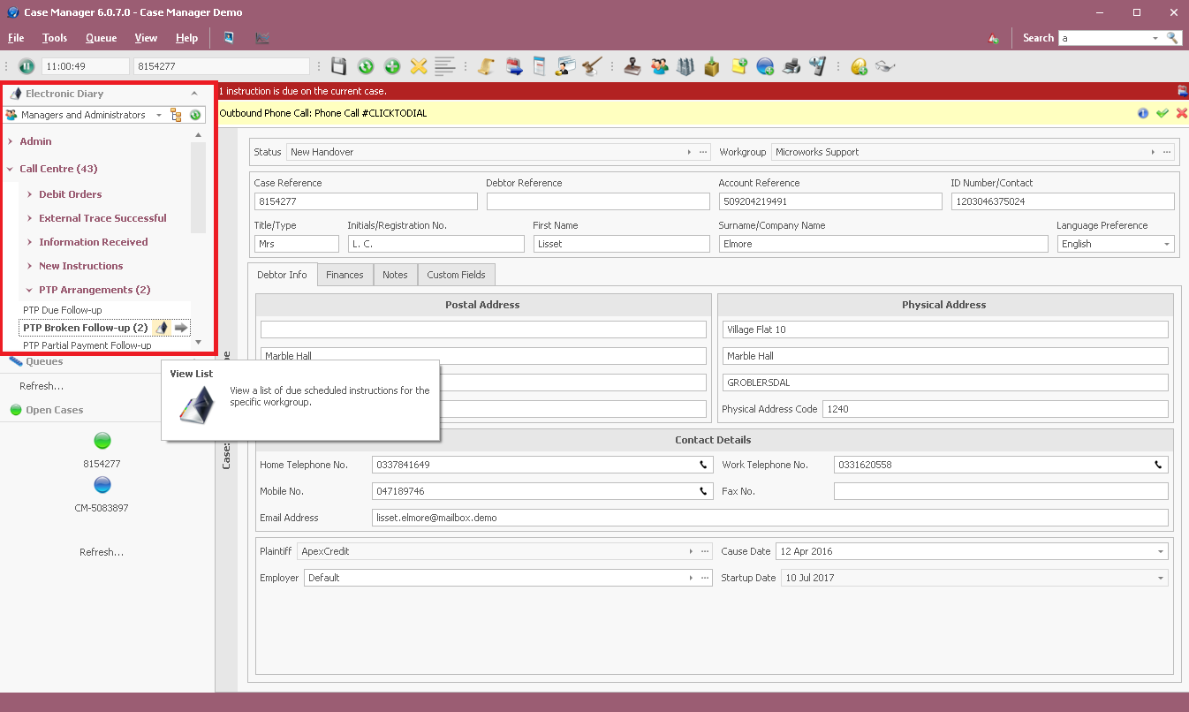The image size is (1189, 712).
Task: Open the Cause Date dropdown
Action: 1161,551
